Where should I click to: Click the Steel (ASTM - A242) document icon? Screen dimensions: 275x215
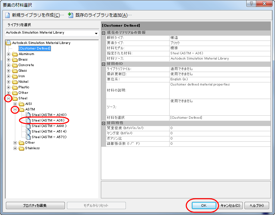tap(28, 115)
